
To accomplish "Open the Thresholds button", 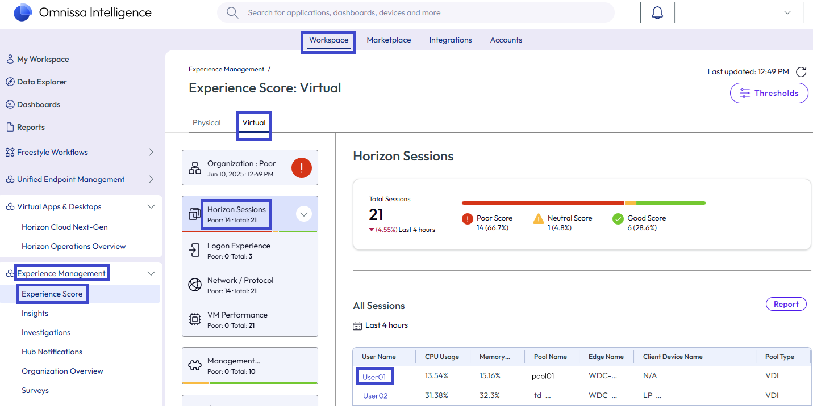I will pos(769,93).
